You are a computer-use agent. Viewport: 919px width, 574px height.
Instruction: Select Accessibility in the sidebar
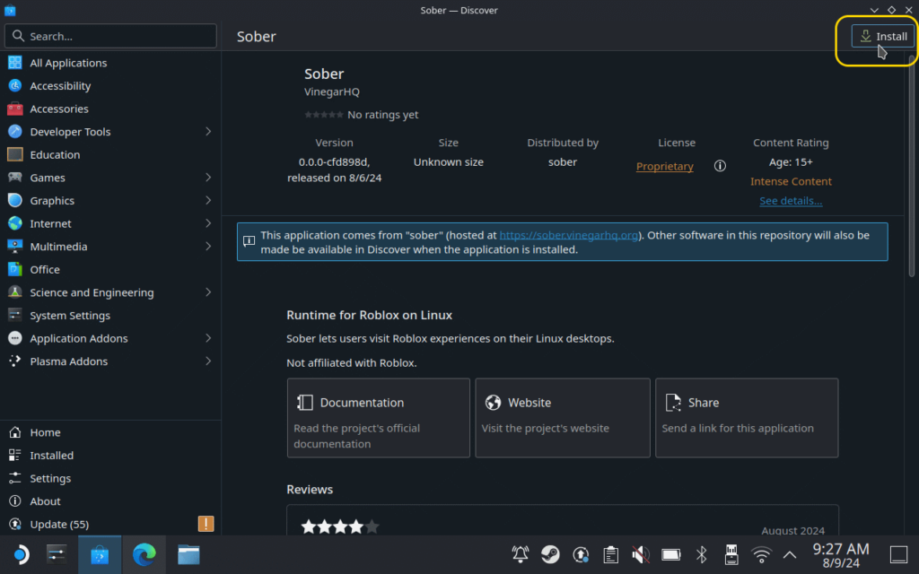point(60,86)
